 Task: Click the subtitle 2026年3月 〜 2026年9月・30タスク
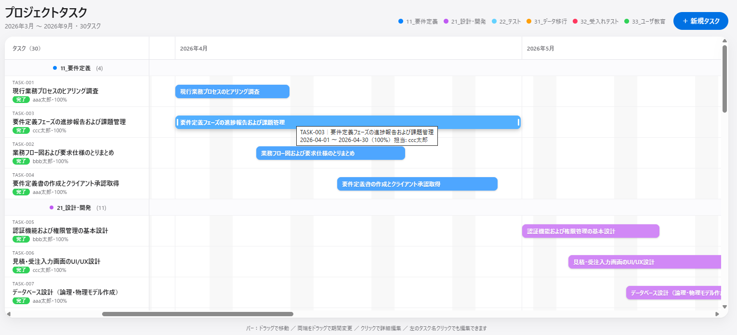(53, 26)
